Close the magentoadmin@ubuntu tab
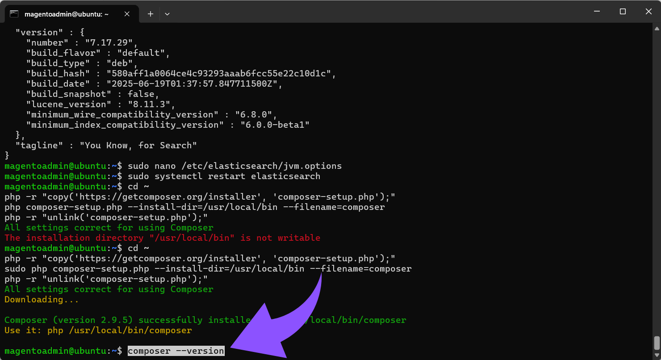 click(x=126, y=14)
